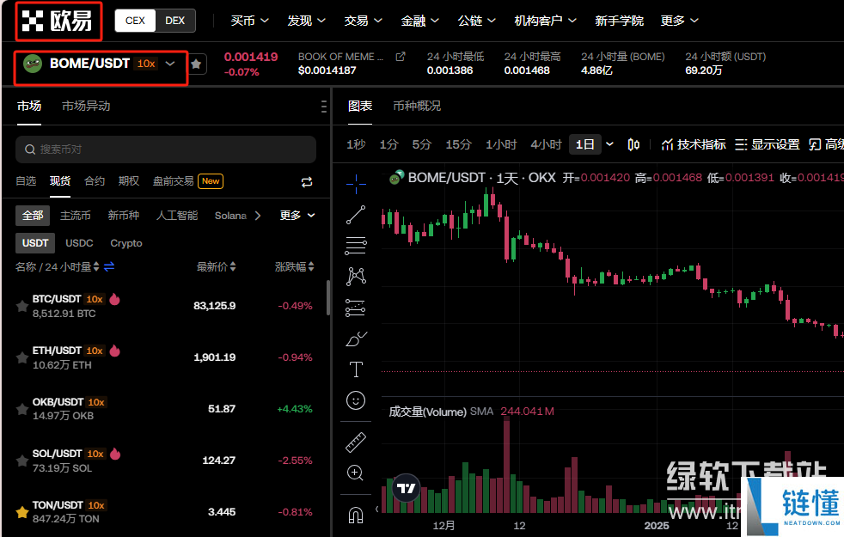Select the 合约 tab
The height and width of the screenshot is (537, 844).
click(x=95, y=181)
